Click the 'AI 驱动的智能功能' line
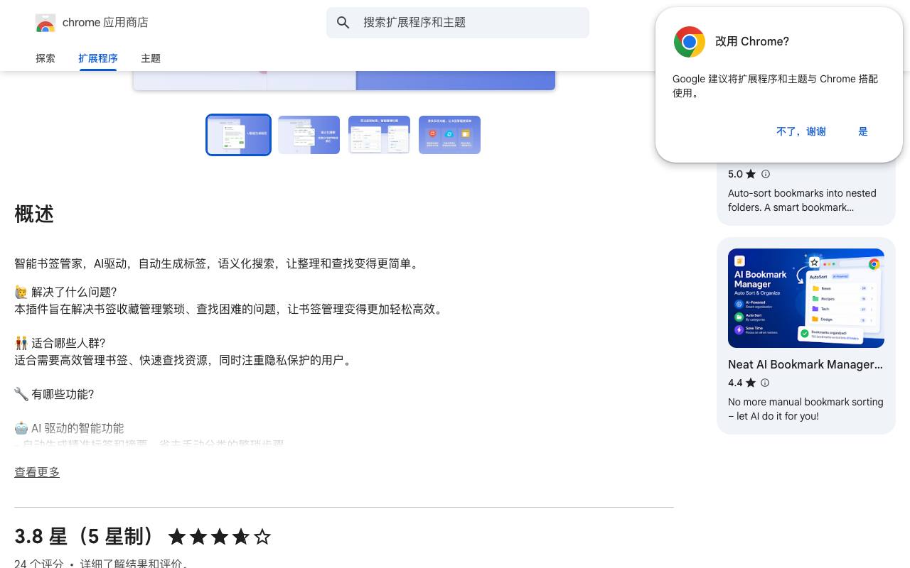 (69, 428)
